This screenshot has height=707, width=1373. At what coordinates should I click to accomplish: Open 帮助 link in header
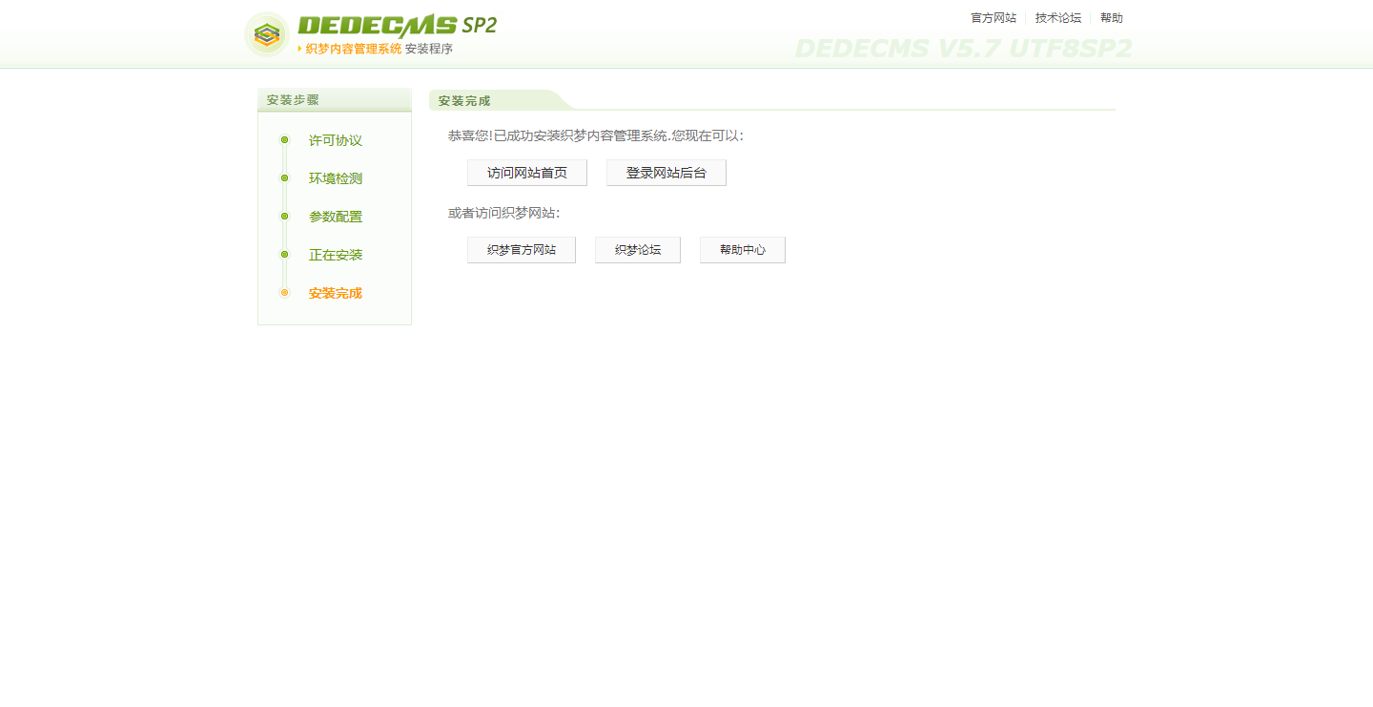(x=1112, y=18)
